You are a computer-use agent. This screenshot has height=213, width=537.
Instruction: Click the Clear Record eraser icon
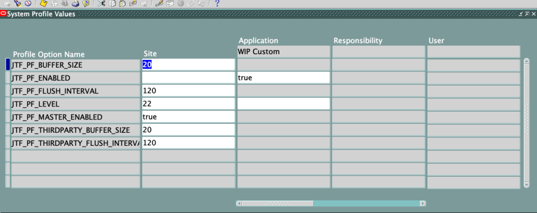[132, 3]
